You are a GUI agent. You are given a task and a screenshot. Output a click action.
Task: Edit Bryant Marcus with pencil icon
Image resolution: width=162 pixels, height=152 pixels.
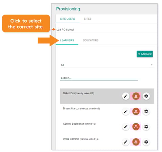pyautogui.click(x=126, y=111)
